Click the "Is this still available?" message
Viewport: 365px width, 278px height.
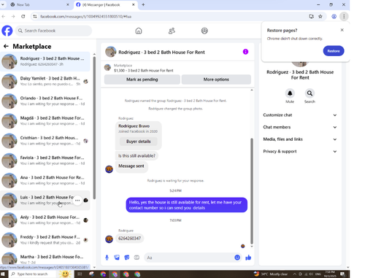(x=137, y=155)
